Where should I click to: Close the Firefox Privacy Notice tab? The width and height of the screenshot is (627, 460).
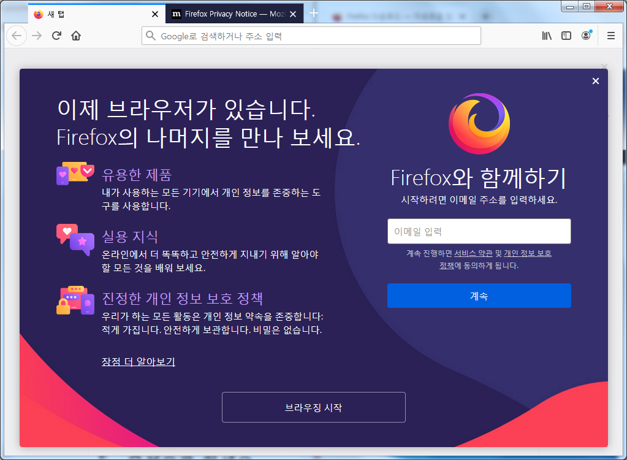click(x=293, y=14)
